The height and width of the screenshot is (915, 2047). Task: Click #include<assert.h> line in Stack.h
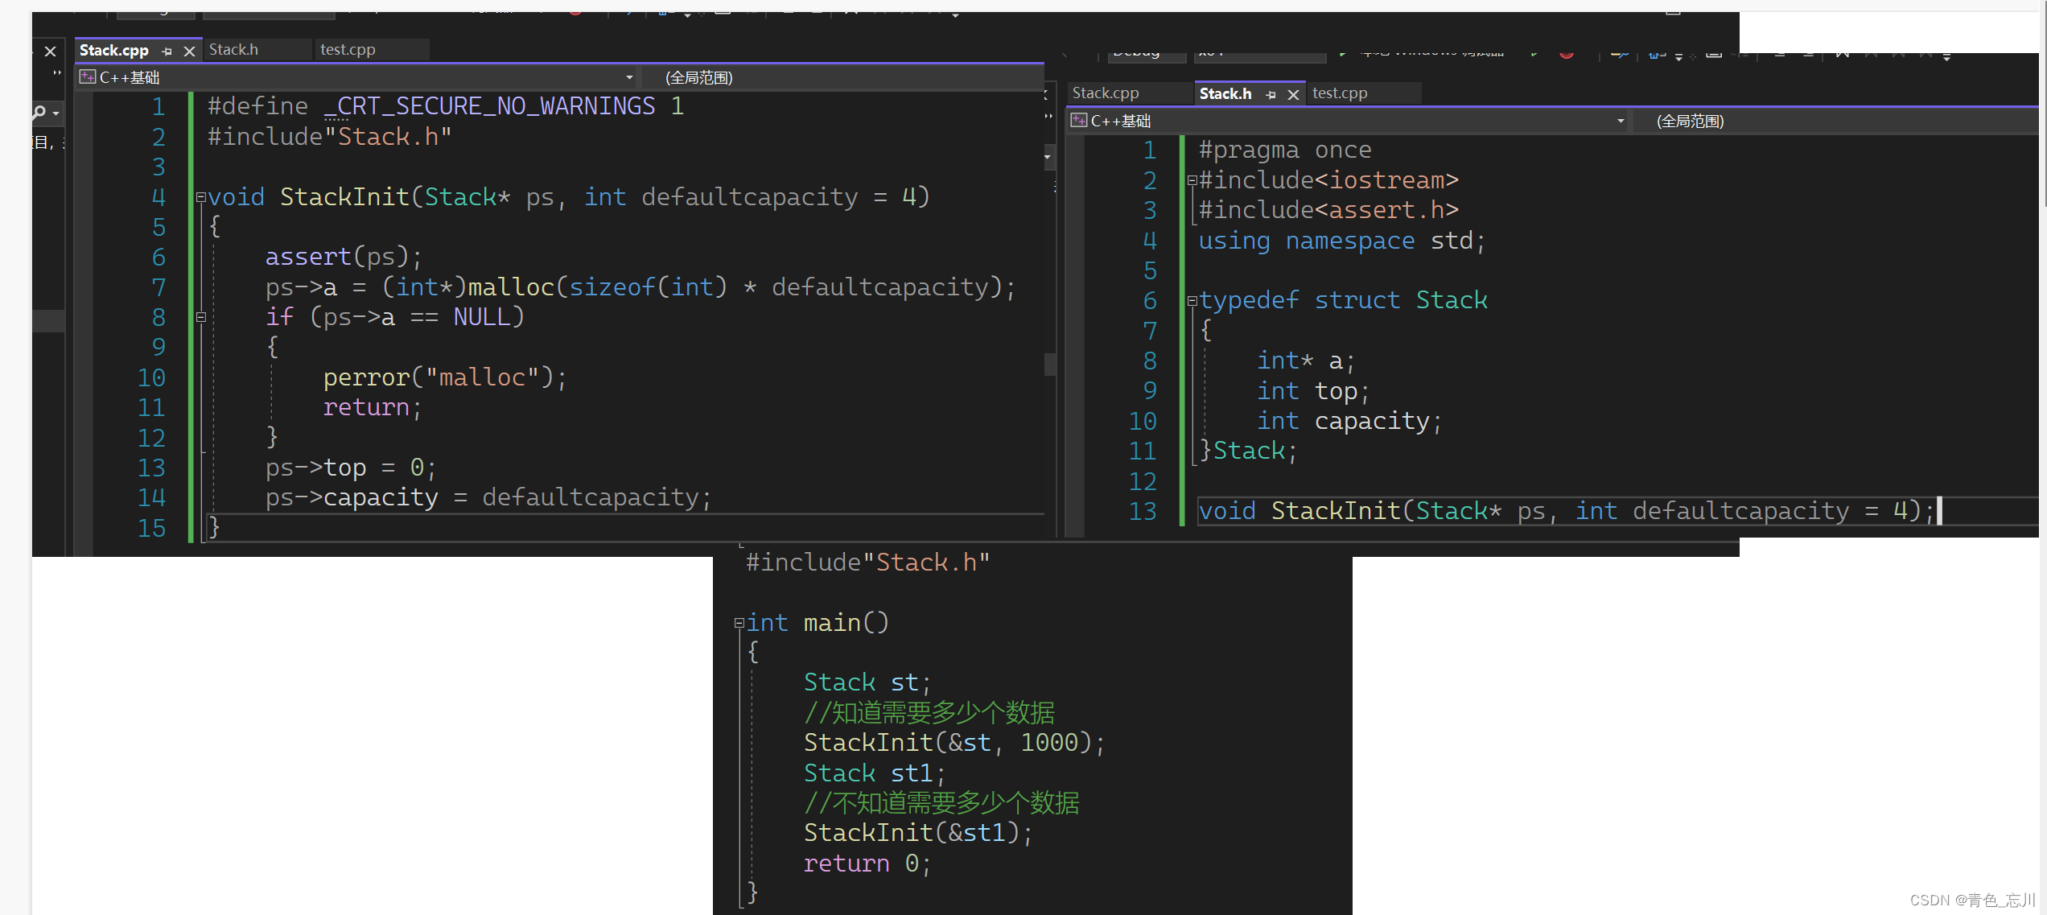[1328, 210]
